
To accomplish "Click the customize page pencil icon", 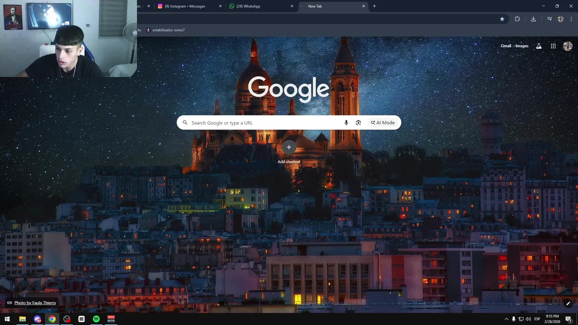I will [x=568, y=303].
